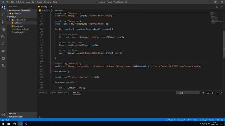
Task: Open the terminal selector dropdown 1: cmd
Action: coord(188,93)
